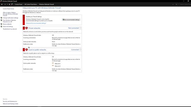
Task: Select Windows Defender Firewall breadcrumb
Action: pyautogui.click(x=47, y=4)
